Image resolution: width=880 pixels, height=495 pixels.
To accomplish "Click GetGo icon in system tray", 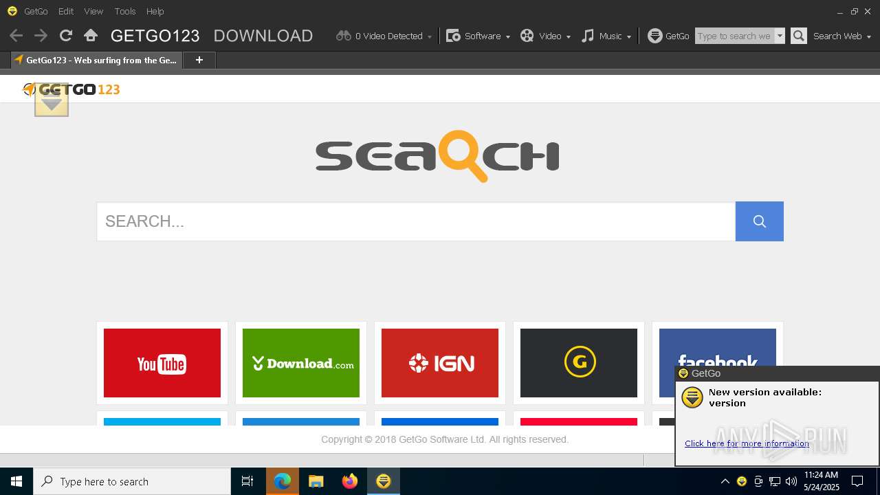I will click(x=742, y=481).
